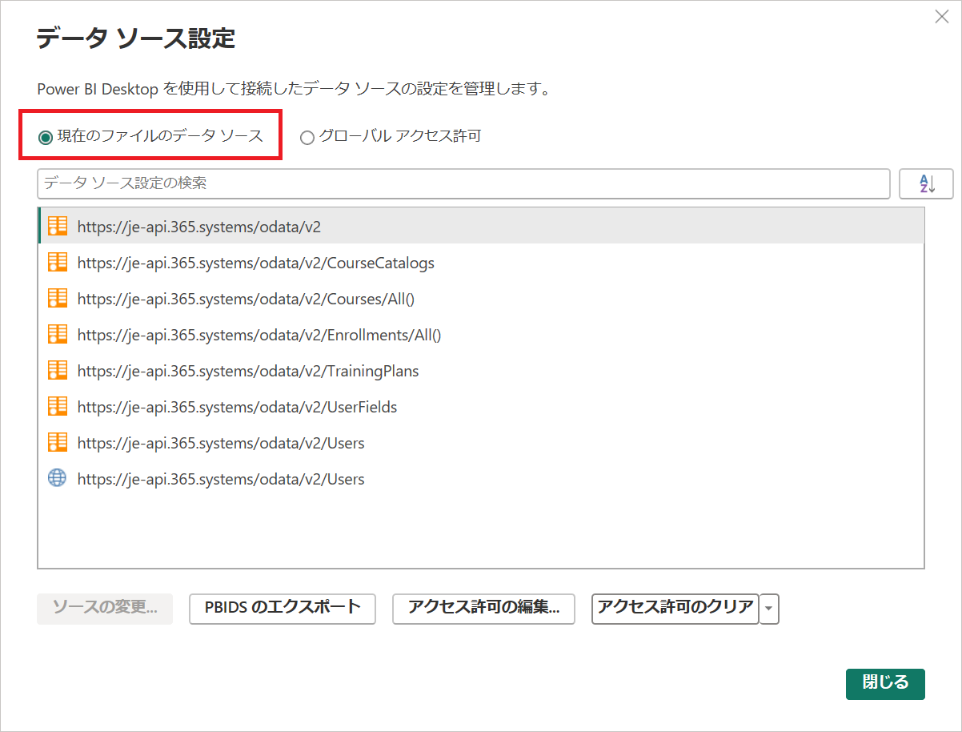Viewport: 962px width, 732px height.
Task: Select 現在のファイルのデータ ソース radio option
Action: (x=150, y=136)
